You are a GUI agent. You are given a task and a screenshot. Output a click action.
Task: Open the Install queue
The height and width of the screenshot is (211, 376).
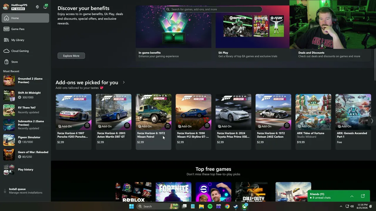[25, 191]
